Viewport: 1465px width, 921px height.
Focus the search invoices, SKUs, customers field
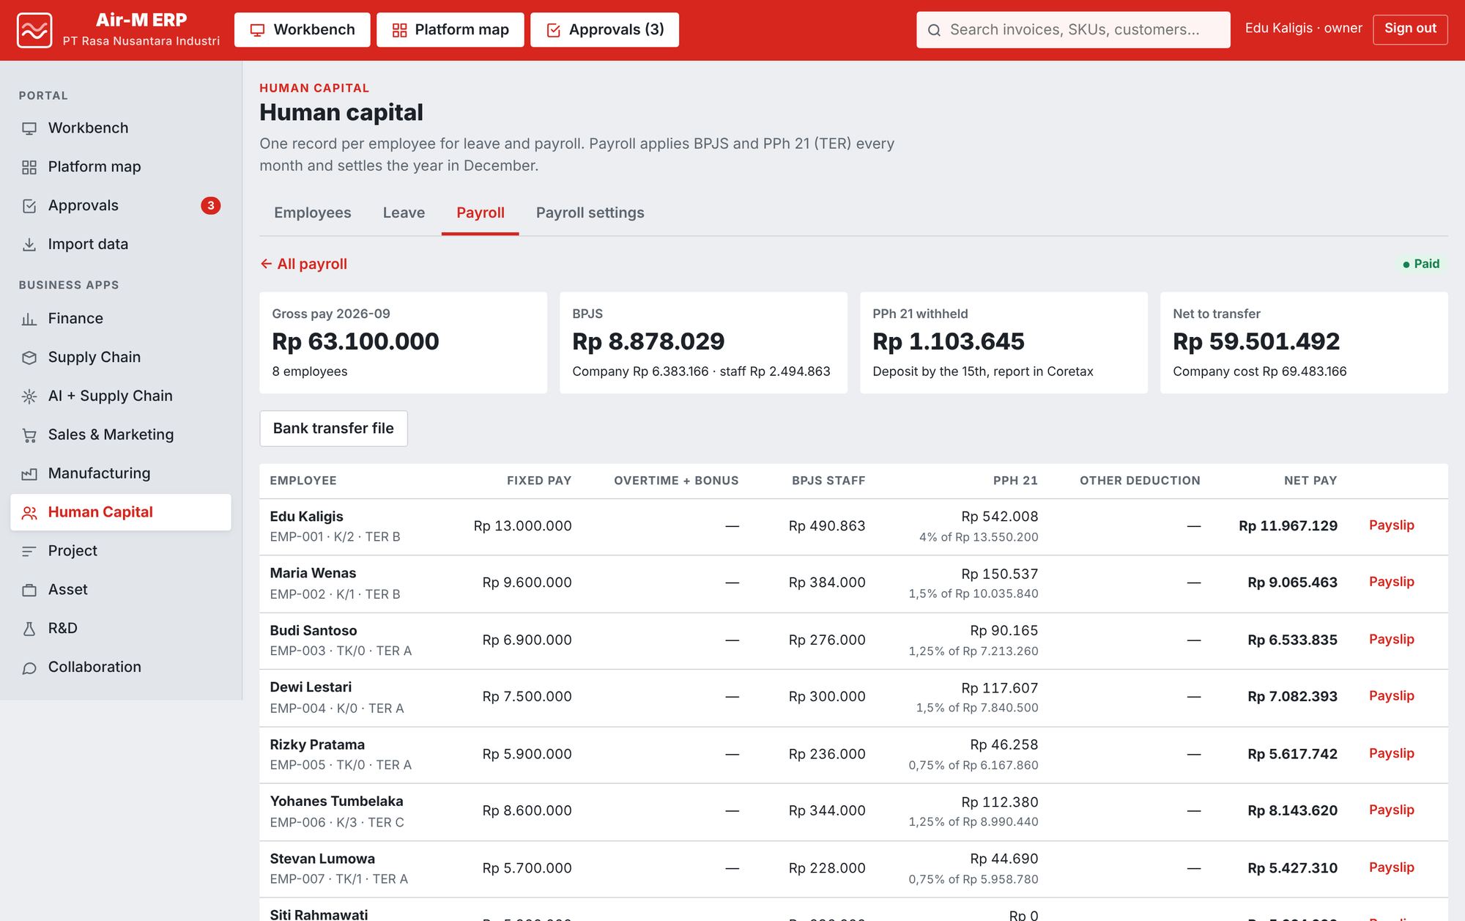pyautogui.click(x=1073, y=30)
